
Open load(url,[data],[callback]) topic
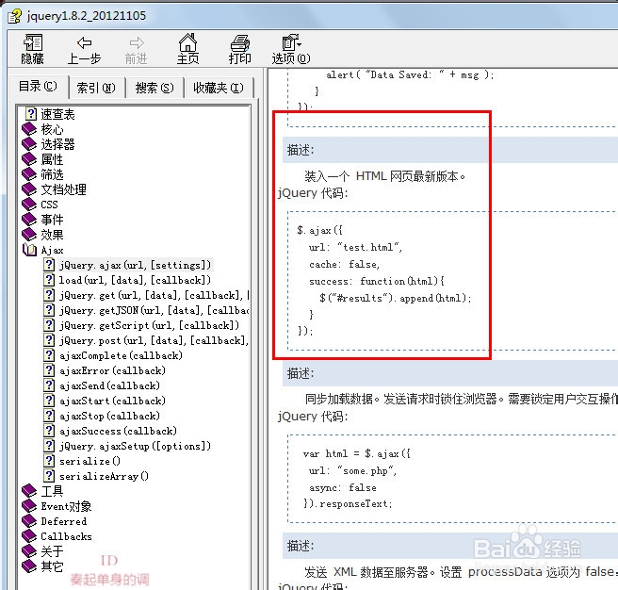[135, 280]
